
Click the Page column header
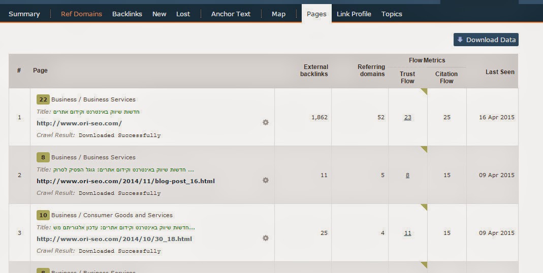click(40, 70)
